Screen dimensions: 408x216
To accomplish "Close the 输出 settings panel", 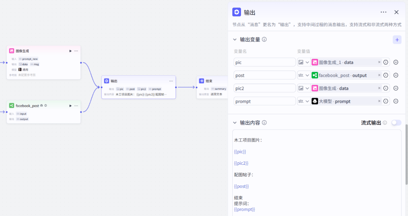I will coord(396,12).
